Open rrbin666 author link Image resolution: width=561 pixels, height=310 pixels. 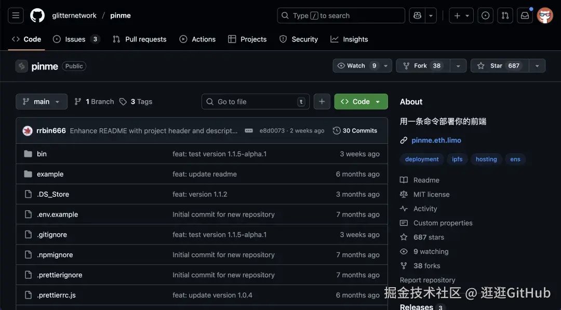(x=51, y=131)
